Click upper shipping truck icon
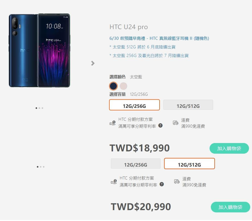The width and height of the screenshot is (252, 221). pyautogui.click(x=175, y=123)
